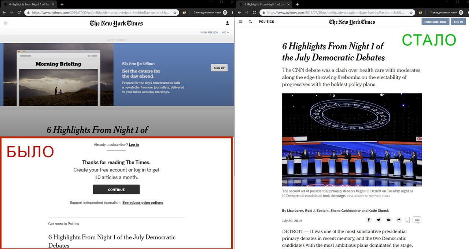Go forward in the right browser window
The image size is (469, 249).
pyautogui.click(x=247, y=12)
